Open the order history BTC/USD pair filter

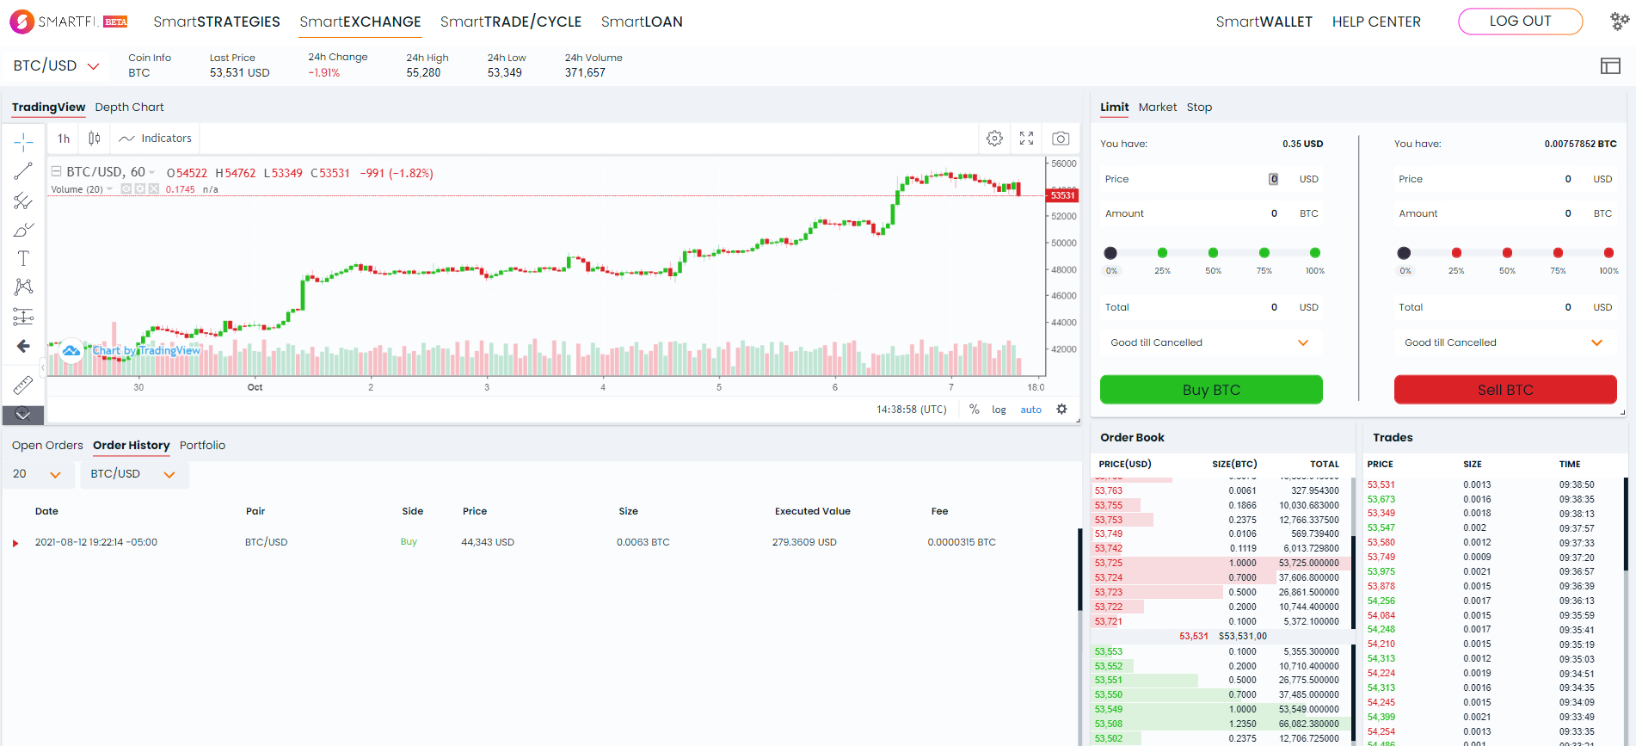(x=133, y=474)
